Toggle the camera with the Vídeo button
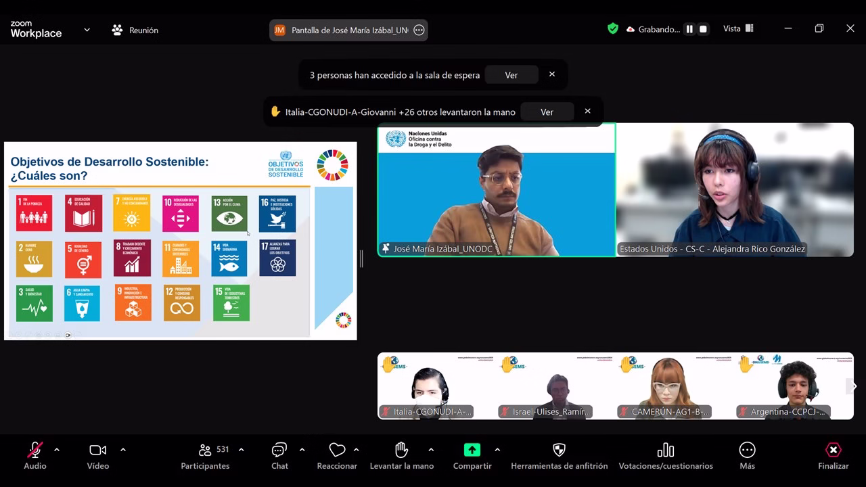This screenshot has width=866, height=487. coord(97,450)
